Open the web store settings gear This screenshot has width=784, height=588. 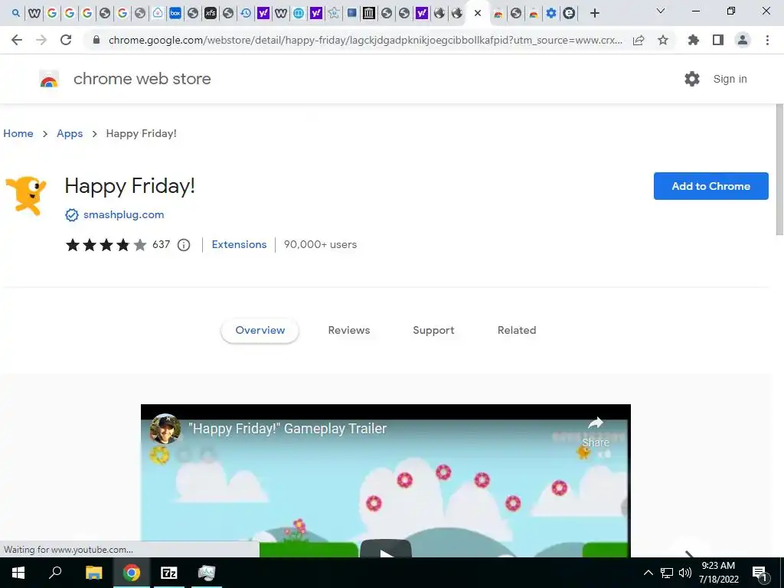click(x=692, y=79)
